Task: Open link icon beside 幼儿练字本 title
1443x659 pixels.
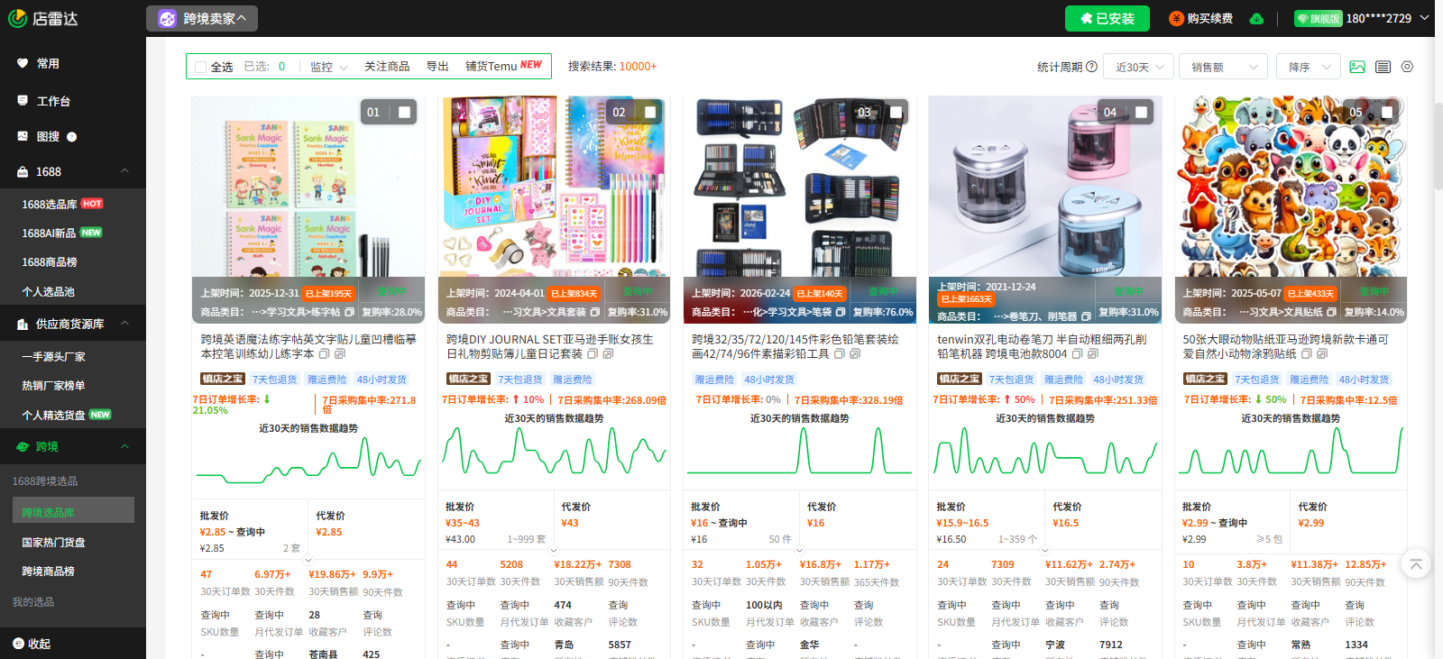Action: click(340, 354)
